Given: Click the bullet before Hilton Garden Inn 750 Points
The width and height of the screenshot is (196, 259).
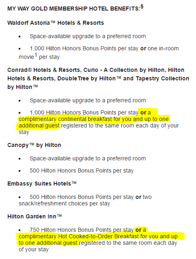Looking at the screenshot, I should (x=20, y=230).
